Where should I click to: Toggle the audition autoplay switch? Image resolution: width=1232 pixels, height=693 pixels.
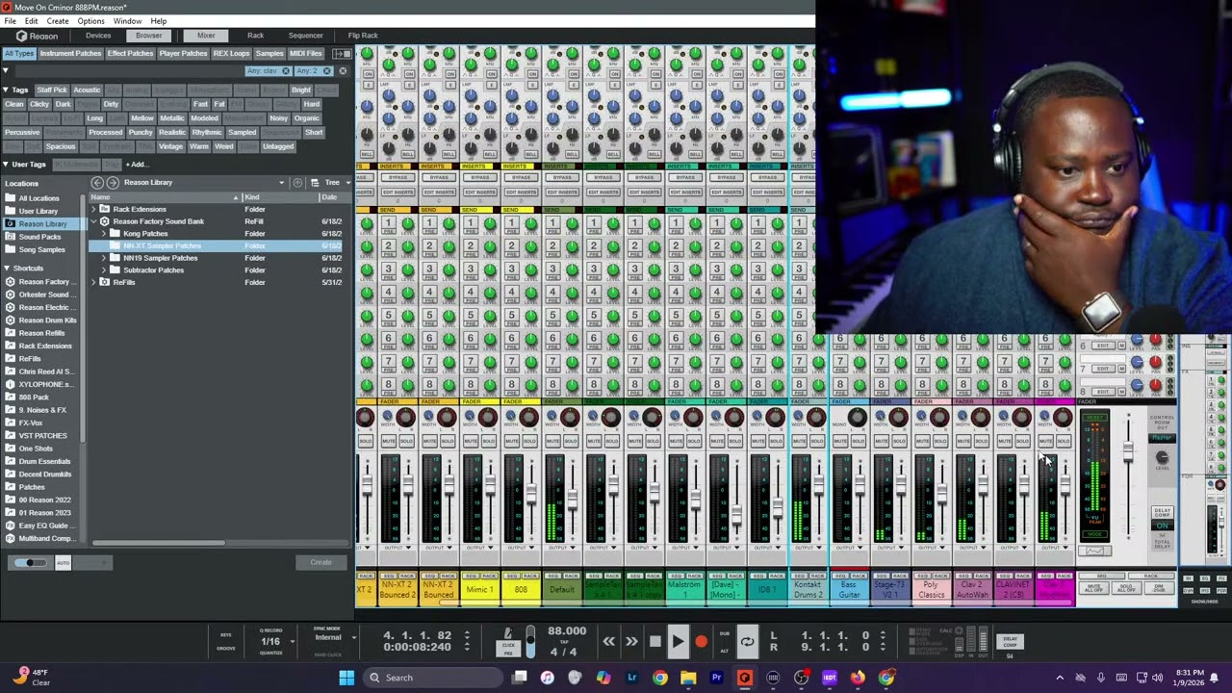(30, 563)
